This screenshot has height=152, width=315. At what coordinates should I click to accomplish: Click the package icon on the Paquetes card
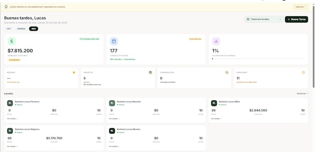(x=150, y=72)
